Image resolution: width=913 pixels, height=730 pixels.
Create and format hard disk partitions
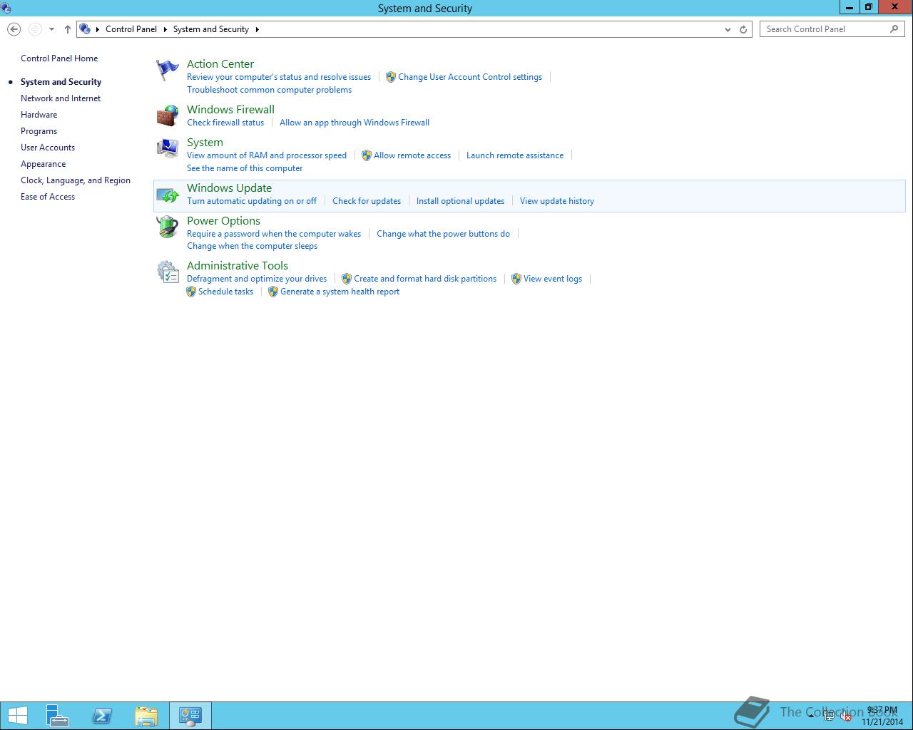425,279
